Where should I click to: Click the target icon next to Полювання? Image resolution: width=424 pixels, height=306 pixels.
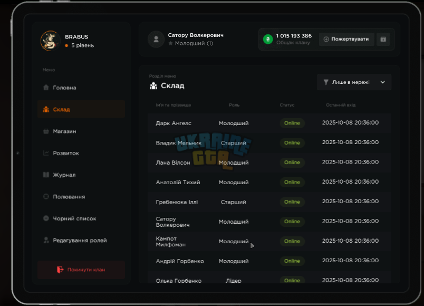(x=46, y=196)
